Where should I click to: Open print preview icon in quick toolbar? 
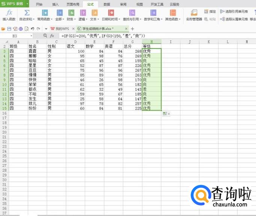coord(26,29)
